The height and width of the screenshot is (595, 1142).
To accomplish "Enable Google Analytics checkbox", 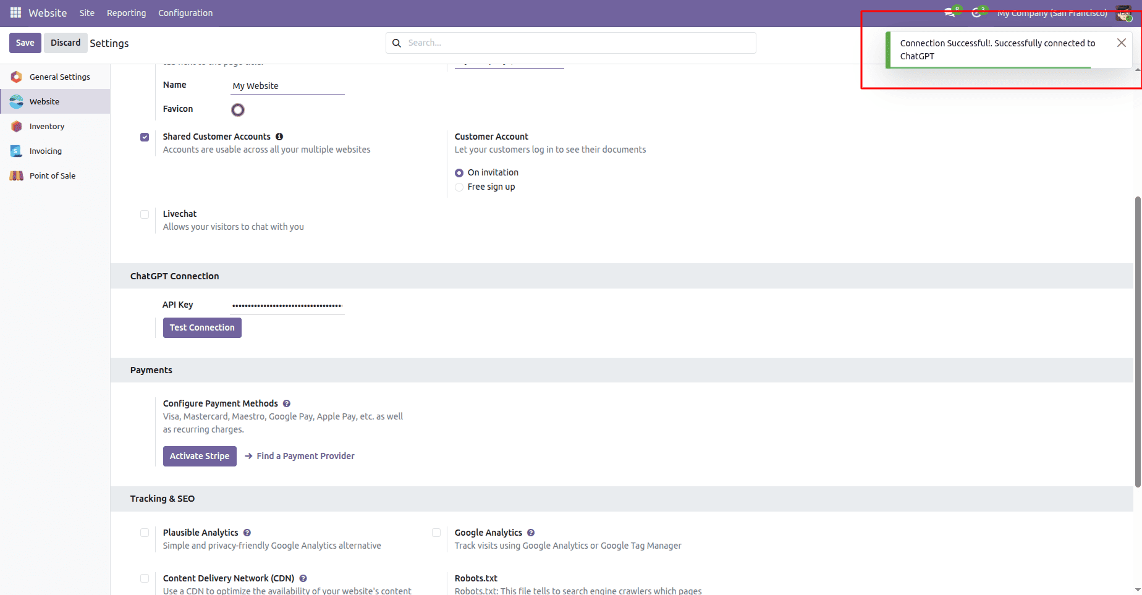I will (x=436, y=533).
